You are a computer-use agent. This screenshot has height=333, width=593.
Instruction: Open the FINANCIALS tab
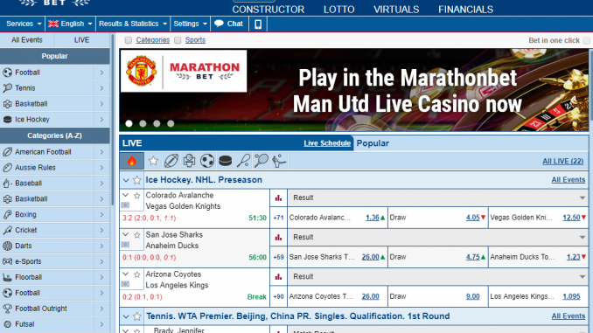tap(465, 10)
